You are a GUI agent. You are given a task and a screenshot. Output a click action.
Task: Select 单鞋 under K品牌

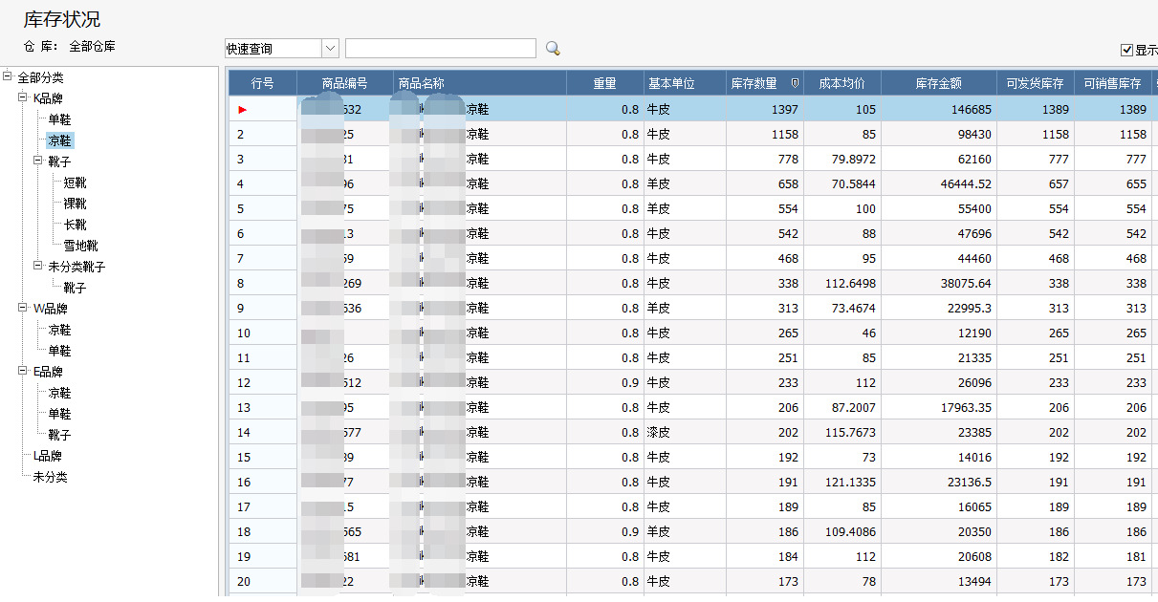point(59,119)
